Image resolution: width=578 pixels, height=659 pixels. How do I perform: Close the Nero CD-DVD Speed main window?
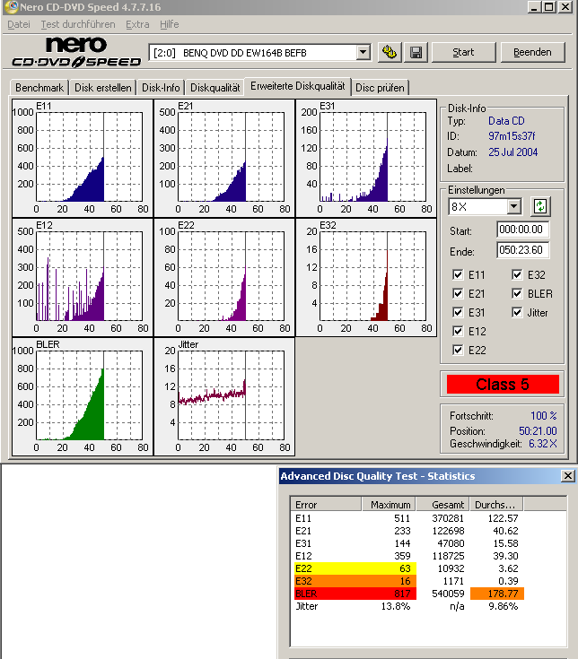(x=565, y=7)
